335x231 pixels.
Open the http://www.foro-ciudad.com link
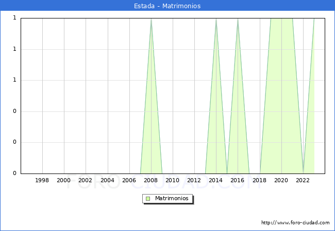pyautogui.click(x=295, y=223)
